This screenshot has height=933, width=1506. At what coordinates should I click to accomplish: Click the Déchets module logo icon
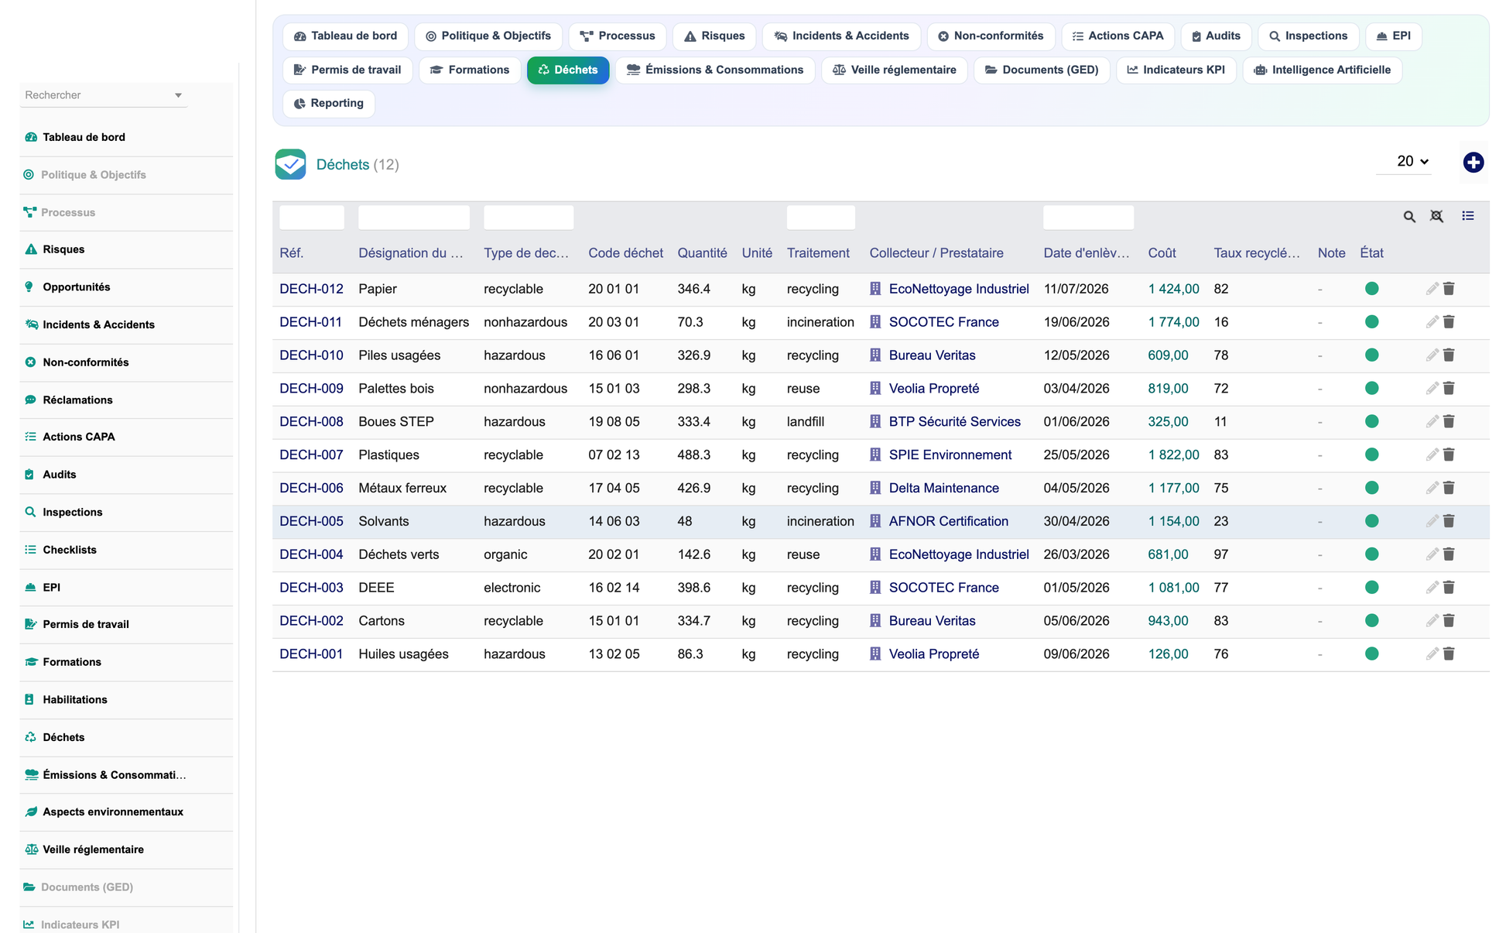click(x=290, y=164)
